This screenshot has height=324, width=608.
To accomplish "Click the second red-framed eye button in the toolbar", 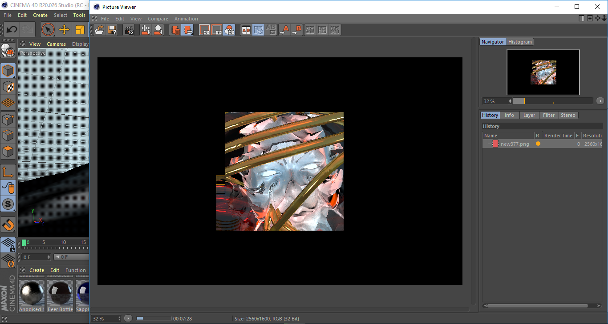I will [217, 30].
